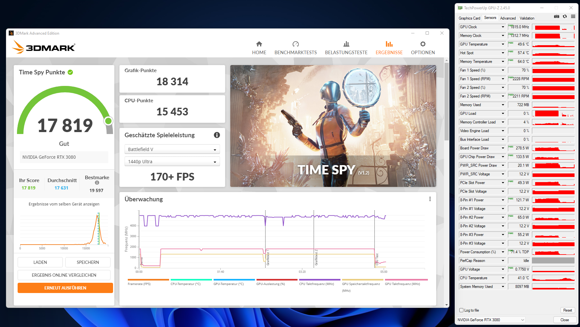Click the green validation checkmark beside Time Spy Punkte

tap(70, 72)
